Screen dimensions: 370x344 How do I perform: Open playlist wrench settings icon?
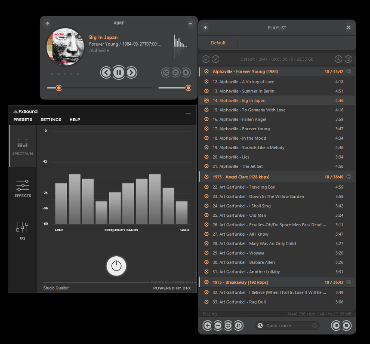point(338,59)
